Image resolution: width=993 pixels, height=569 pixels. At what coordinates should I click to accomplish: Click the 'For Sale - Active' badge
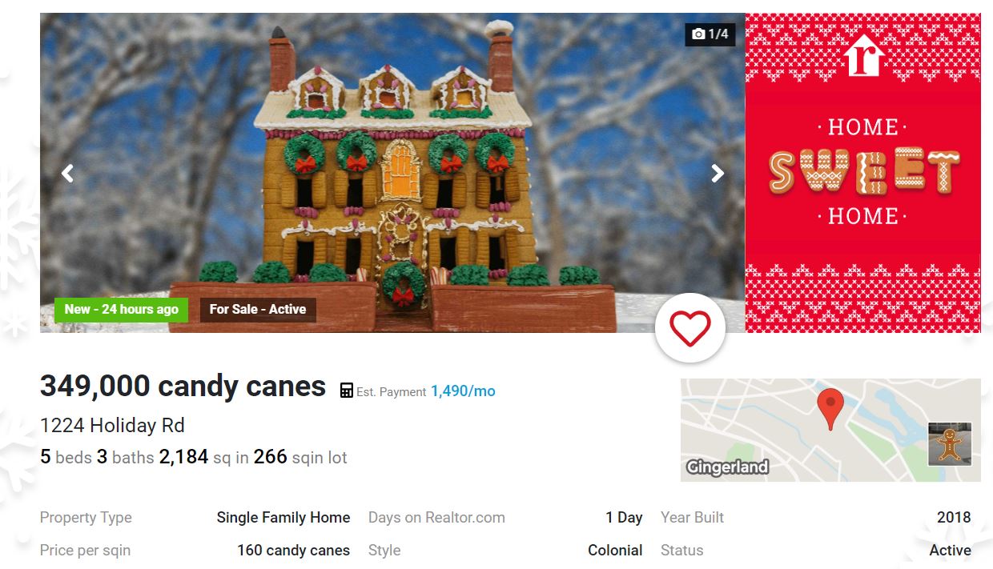258,309
